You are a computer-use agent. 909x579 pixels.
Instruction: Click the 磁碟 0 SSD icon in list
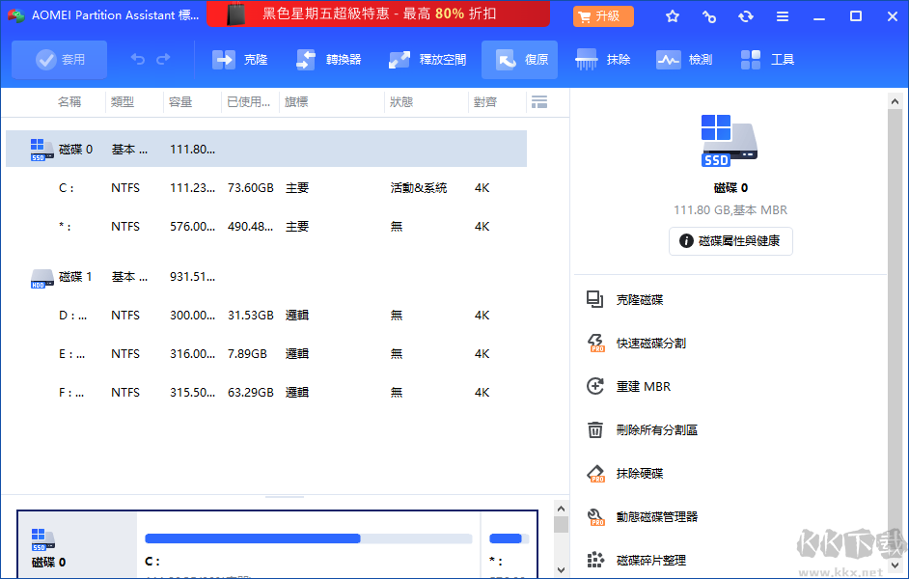coord(41,150)
